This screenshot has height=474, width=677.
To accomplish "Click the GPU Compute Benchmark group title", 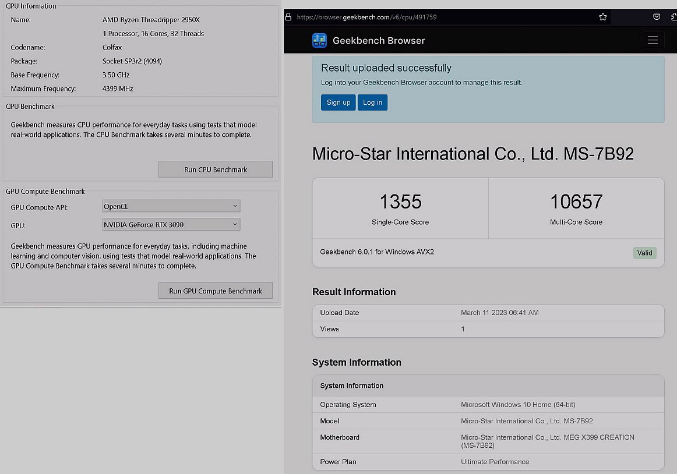I will click(x=45, y=191).
